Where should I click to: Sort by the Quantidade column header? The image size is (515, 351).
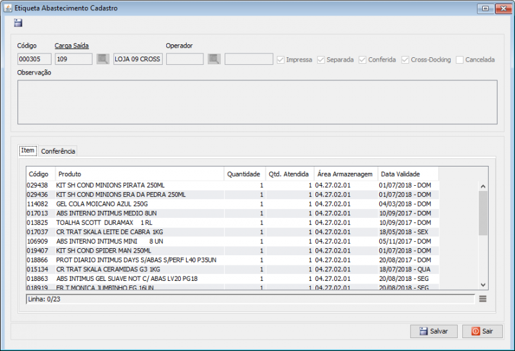pos(245,174)
